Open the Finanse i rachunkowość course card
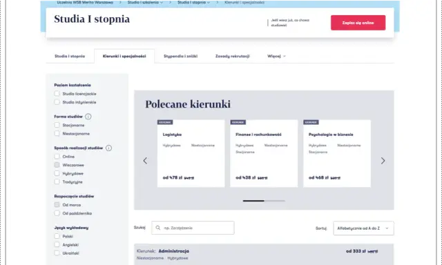442x265 pixels. pyautogui.click(x=264, y=153)
